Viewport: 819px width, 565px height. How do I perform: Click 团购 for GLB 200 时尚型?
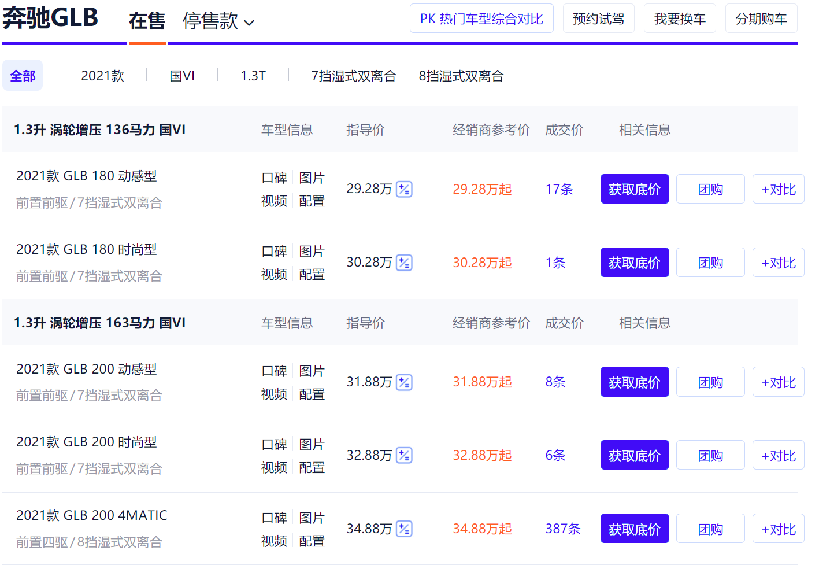710,456
